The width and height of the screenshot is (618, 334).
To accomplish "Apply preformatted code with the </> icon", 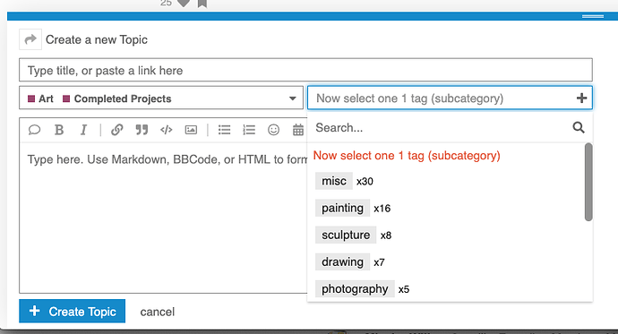I will pos(167,130).
